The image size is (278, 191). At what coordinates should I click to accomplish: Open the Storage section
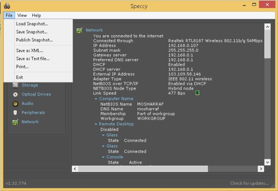click(30, 85)
